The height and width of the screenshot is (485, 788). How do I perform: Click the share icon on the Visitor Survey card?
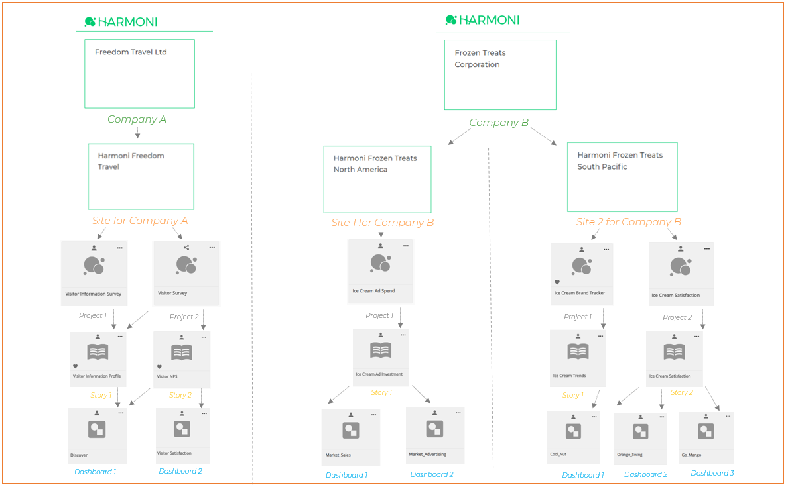point(186,246)
